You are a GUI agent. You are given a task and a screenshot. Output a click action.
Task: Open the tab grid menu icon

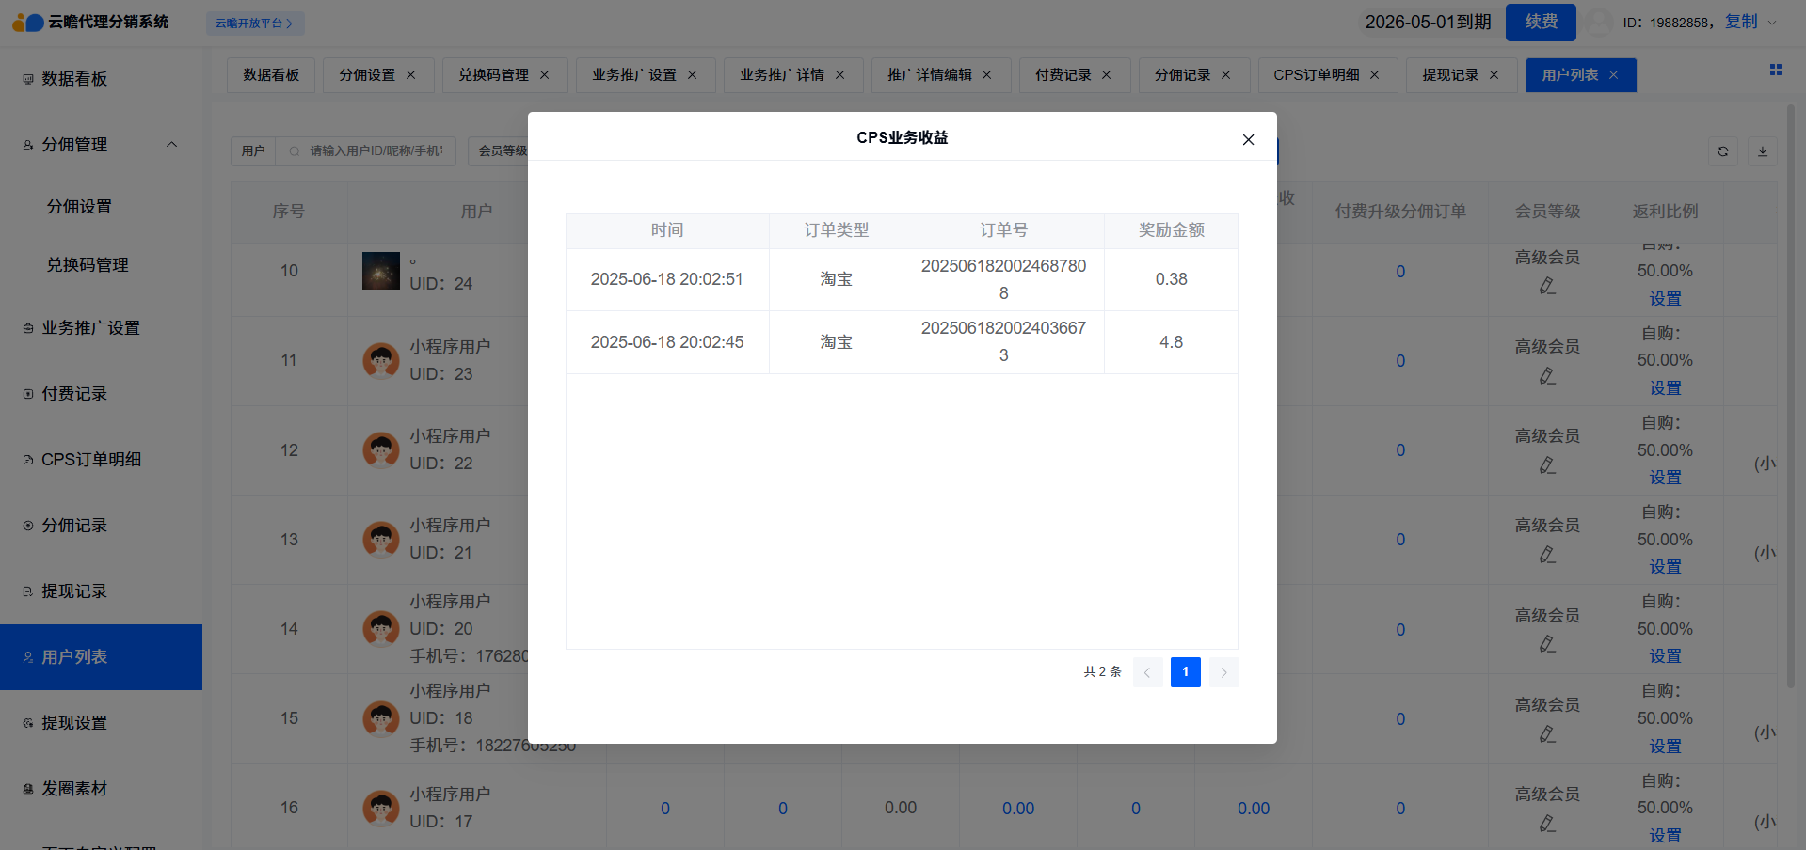1776,70
